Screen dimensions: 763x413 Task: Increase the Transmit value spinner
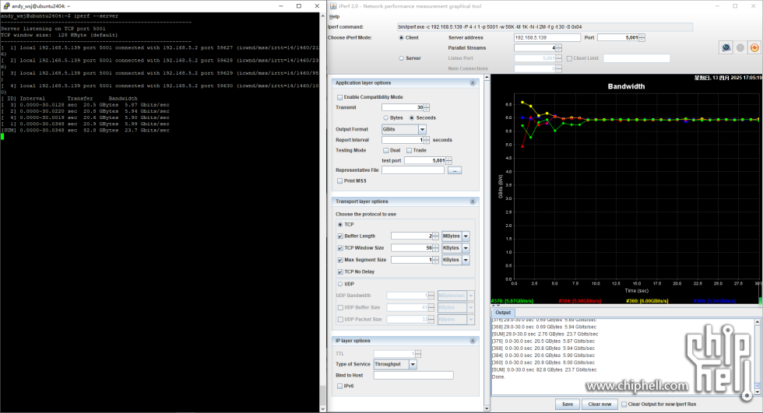(427, 106)
